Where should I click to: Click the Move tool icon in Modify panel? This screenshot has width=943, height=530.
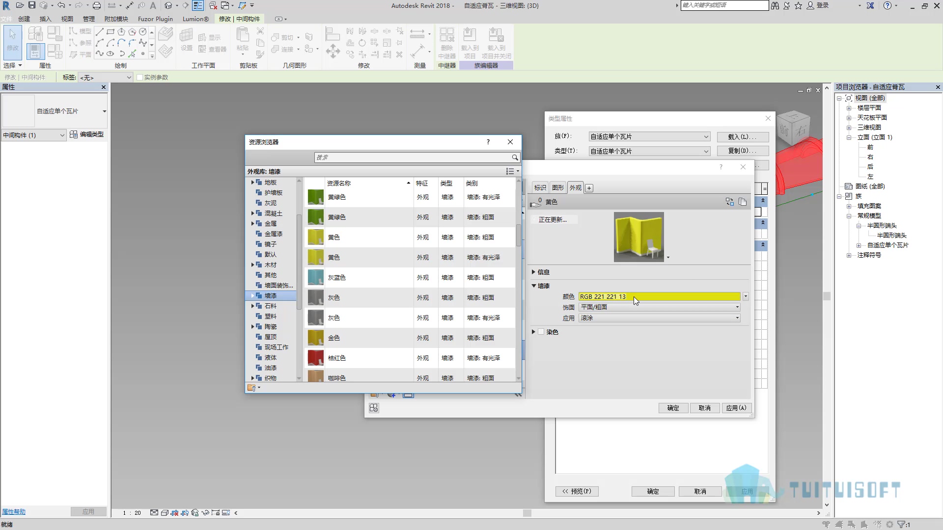(333, 51)
